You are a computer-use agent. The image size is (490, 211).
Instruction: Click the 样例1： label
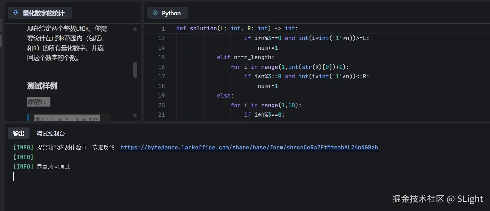click(x=39, y=102)
